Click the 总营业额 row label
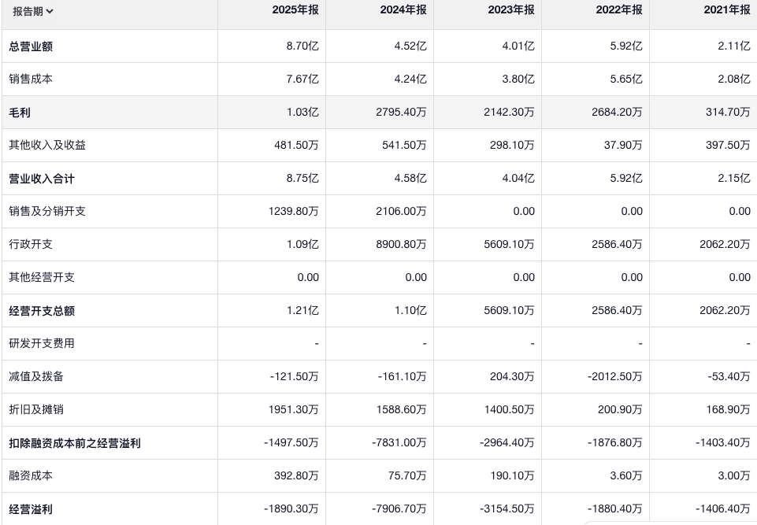 tap(31, 46)
